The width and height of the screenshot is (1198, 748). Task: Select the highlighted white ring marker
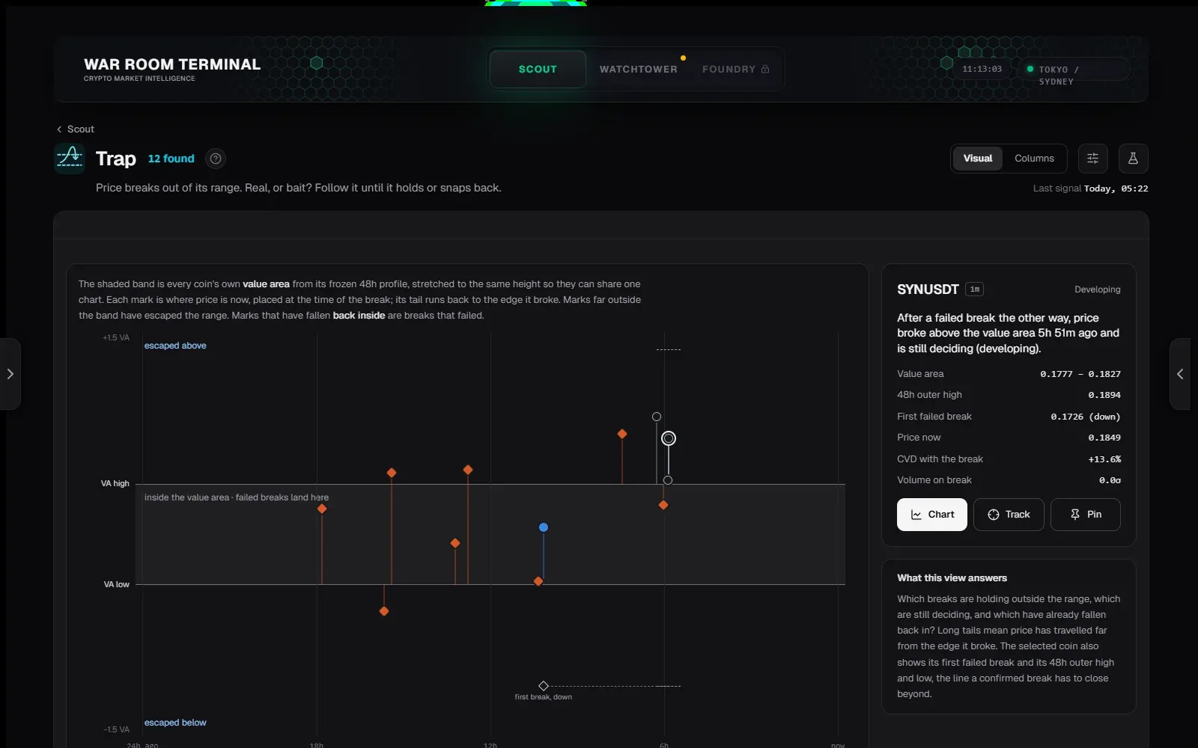coord(669,438)
